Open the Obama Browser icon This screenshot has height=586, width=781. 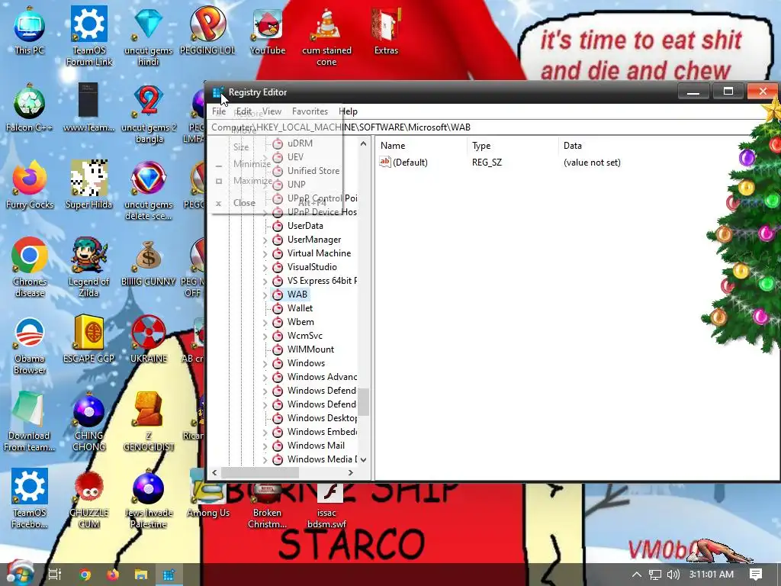tap(30, 345)
